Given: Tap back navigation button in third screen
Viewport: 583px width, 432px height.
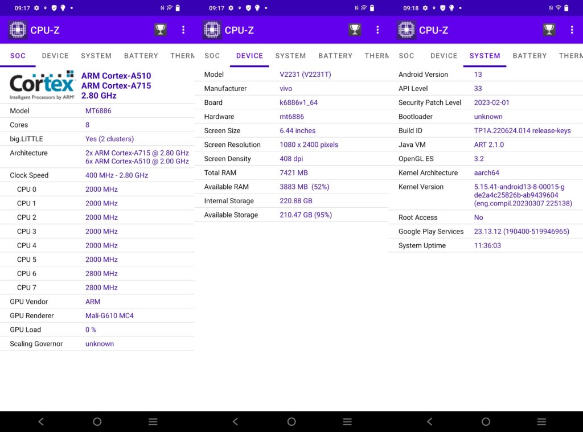Looking at the screenshot, I should pos(430,422).
